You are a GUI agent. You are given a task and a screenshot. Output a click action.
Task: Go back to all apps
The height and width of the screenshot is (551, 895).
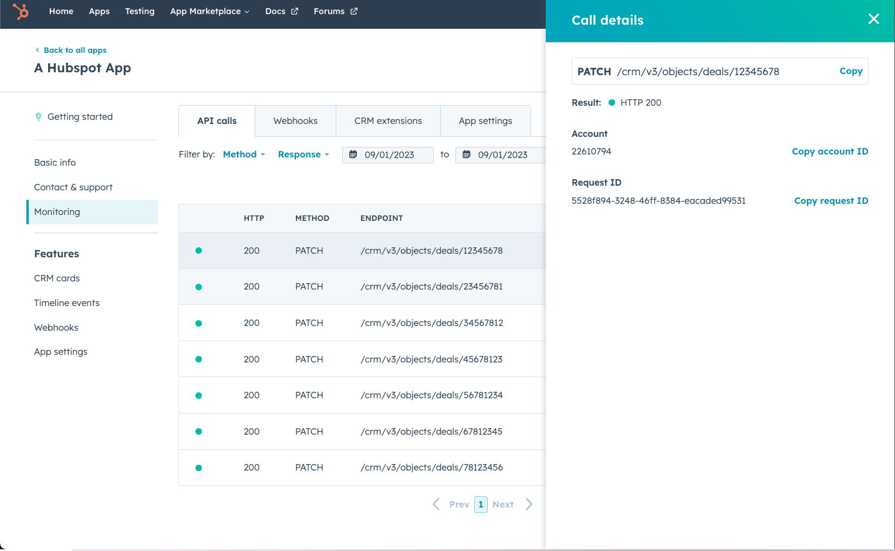75,51
